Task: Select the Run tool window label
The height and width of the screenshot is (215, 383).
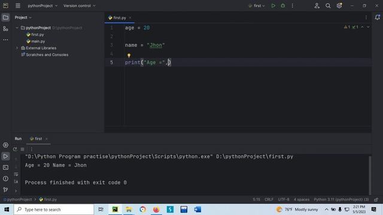Action: 18,139
